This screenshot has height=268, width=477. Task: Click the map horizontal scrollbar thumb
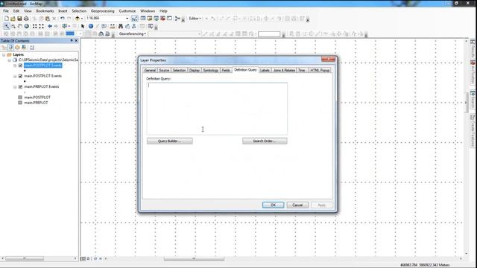(194, 259)
